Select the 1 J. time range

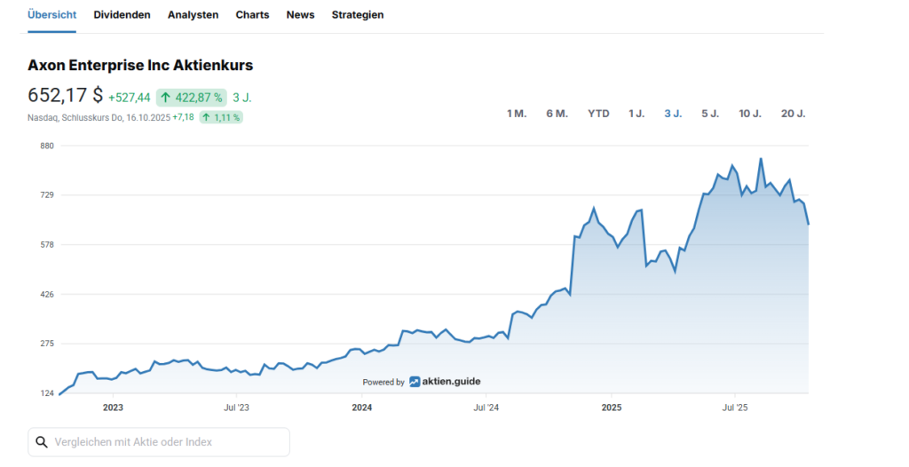(x=636, y=114)
